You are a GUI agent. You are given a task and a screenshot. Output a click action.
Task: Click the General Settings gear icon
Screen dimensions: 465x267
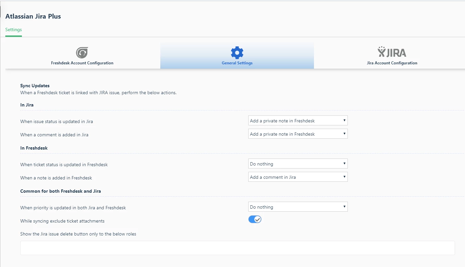tap(237, 53)
